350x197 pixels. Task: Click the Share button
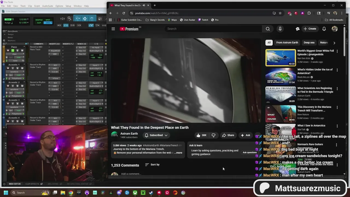click(228, 135)
